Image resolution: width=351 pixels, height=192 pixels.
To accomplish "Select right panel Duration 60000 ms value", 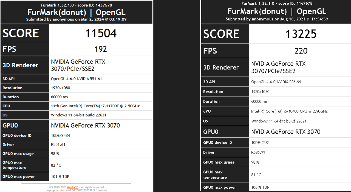I will (259, 102).
